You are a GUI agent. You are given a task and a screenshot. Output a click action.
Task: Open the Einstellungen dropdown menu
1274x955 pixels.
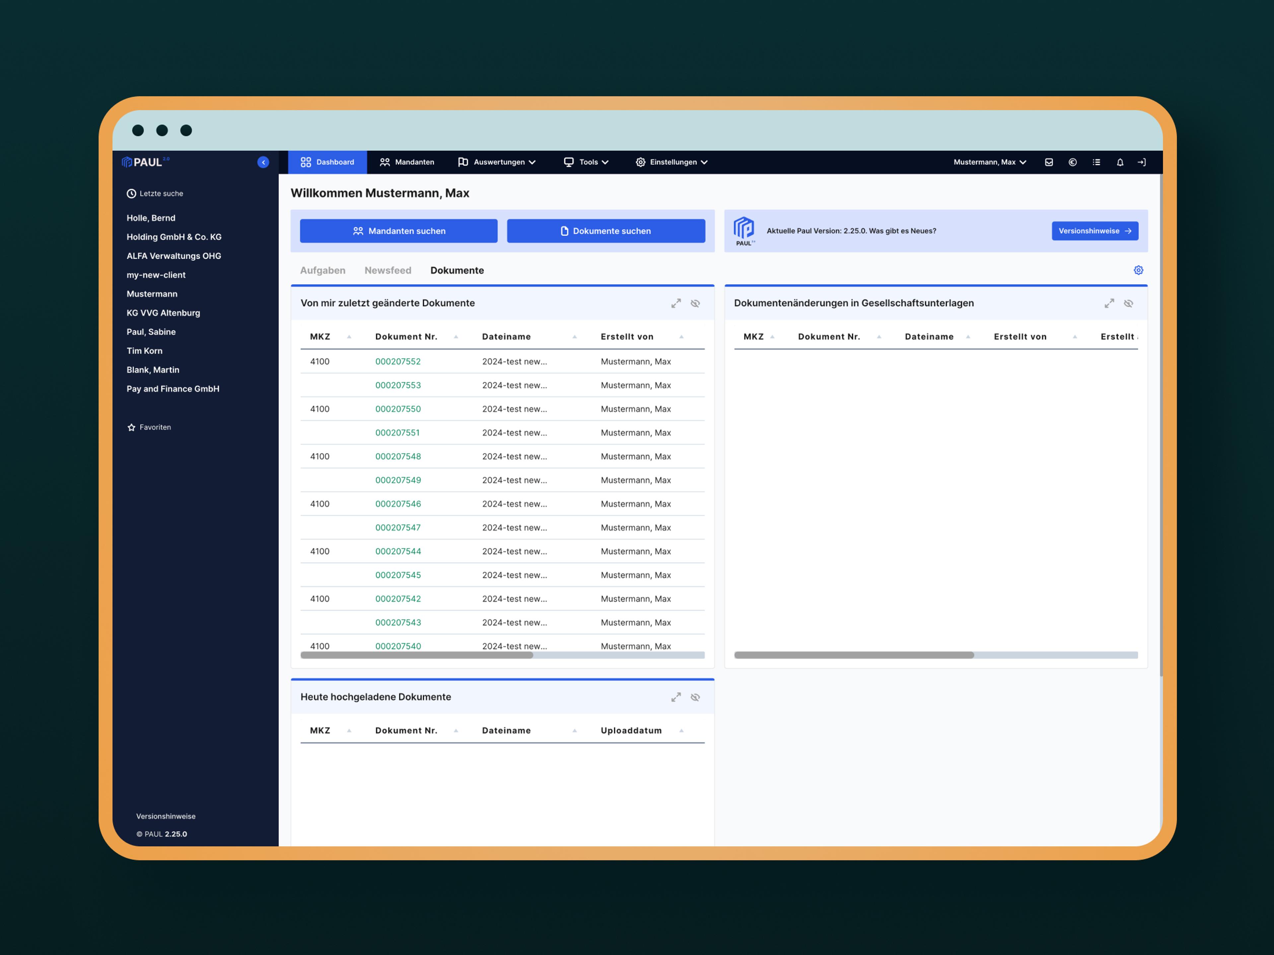coord(672,162)
